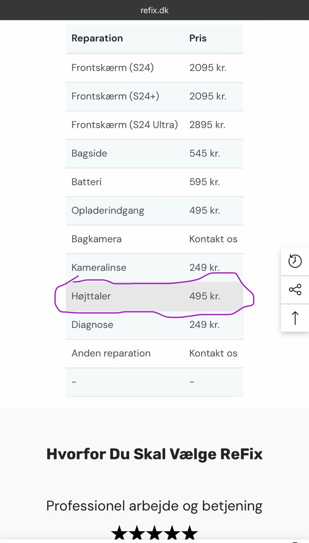Click the 2895 kr. price

point(207,125)
